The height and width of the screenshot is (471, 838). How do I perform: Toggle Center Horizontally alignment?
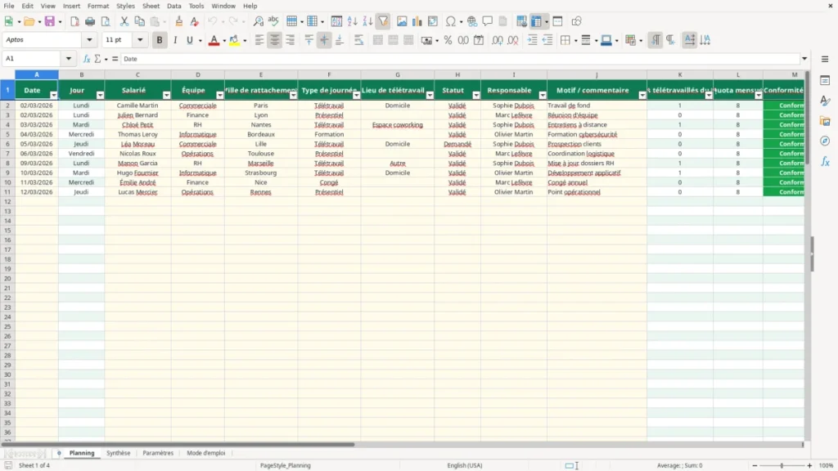tap(275, 40)
